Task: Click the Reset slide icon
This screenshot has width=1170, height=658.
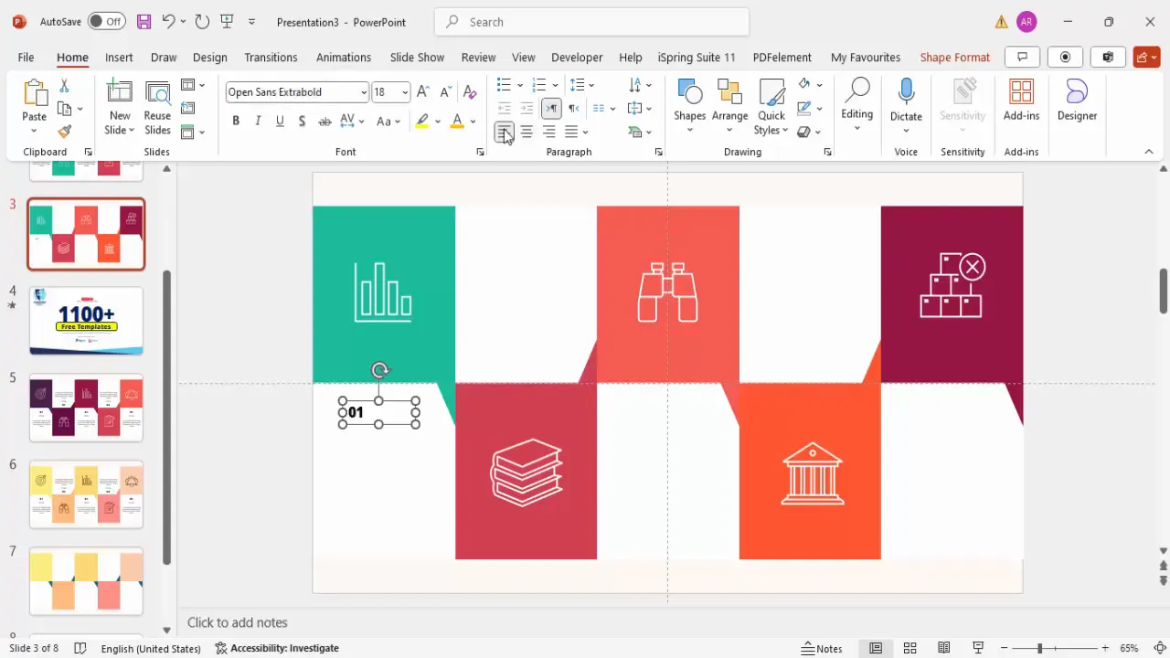Action: [x=187, y=109]
